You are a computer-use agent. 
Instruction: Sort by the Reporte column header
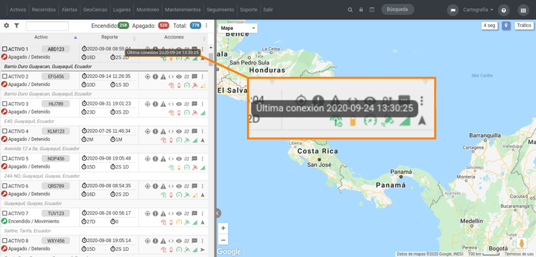pos(110,37)
